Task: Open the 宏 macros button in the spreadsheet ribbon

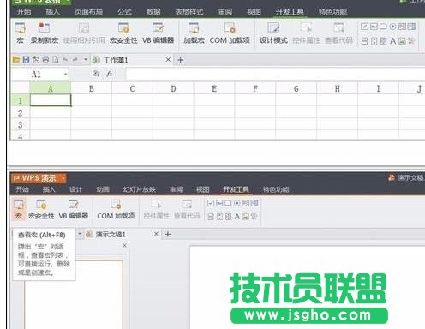Action: 20,33
